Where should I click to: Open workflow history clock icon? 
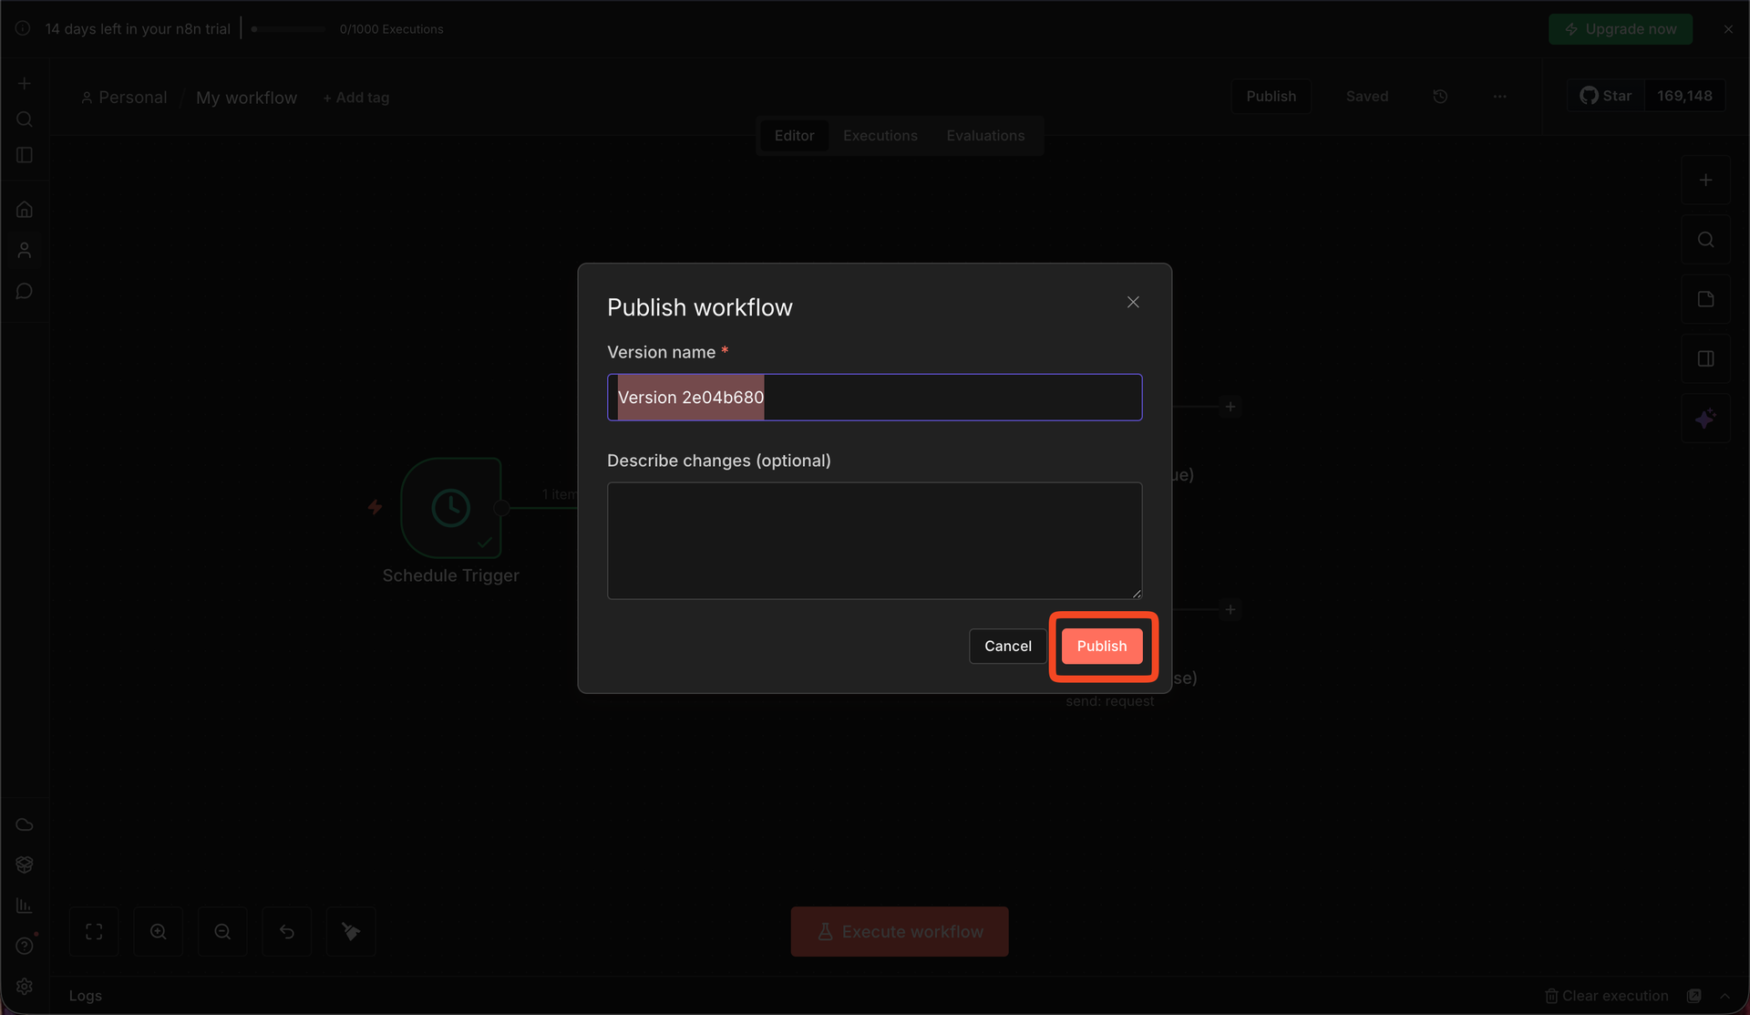(x=1440, y=97)
